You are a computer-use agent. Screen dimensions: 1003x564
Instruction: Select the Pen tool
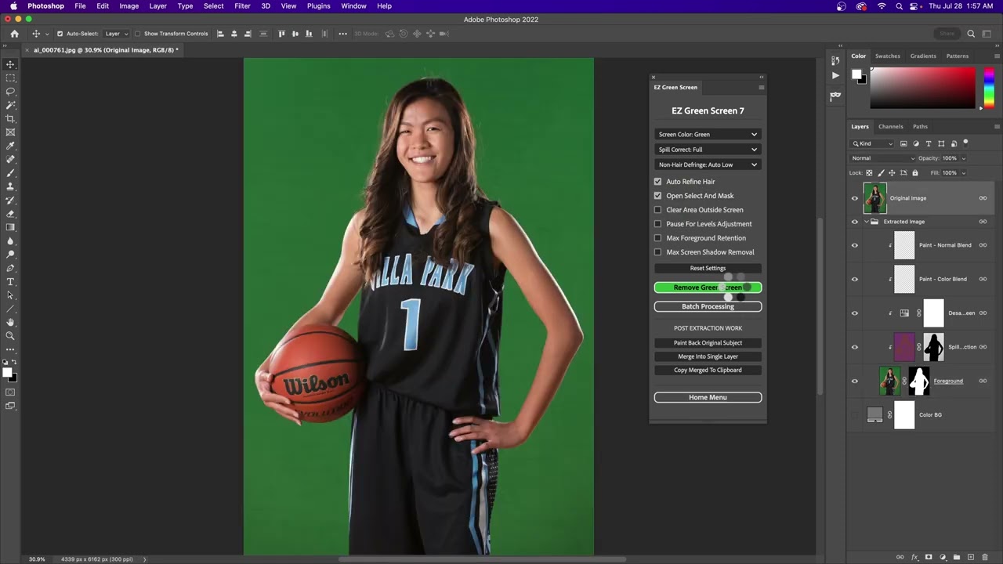[10, 268]
